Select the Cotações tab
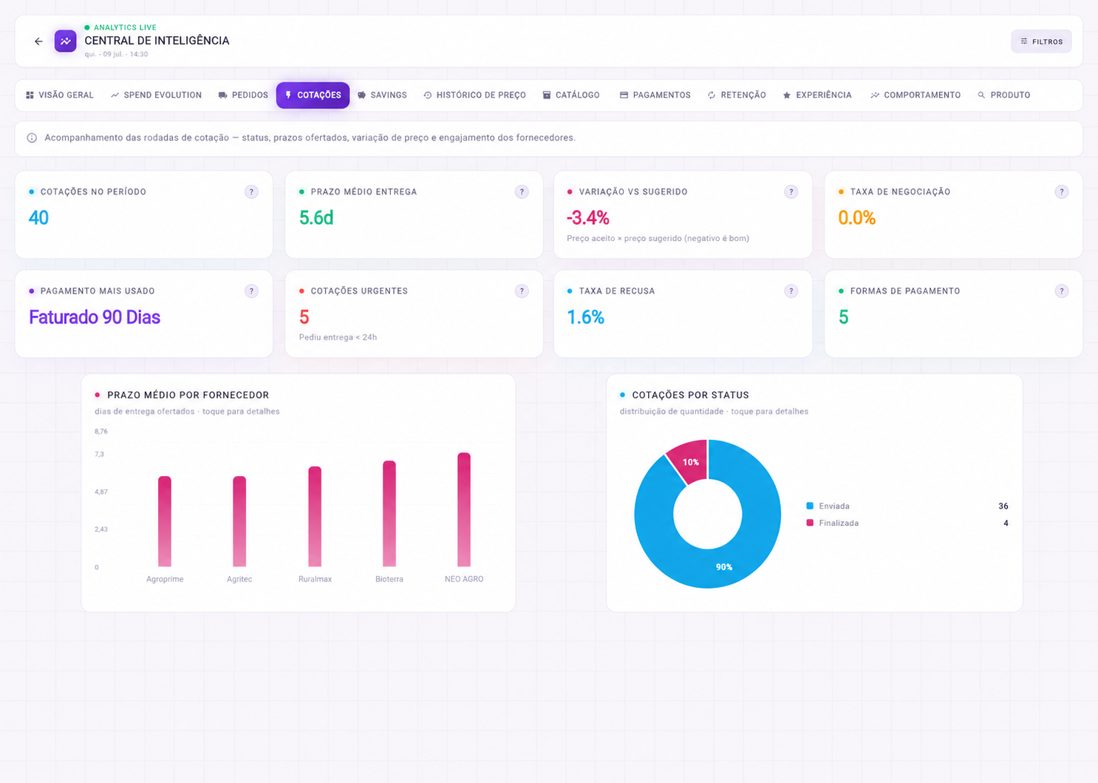The height and width of the screenshot is (783, 1098). tap(313, 95)
